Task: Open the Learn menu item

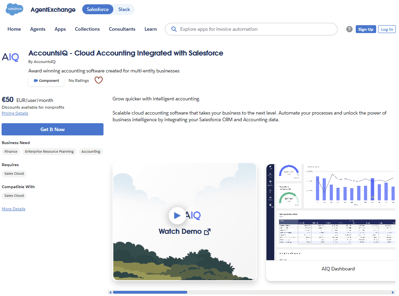Action: (151, 29)
